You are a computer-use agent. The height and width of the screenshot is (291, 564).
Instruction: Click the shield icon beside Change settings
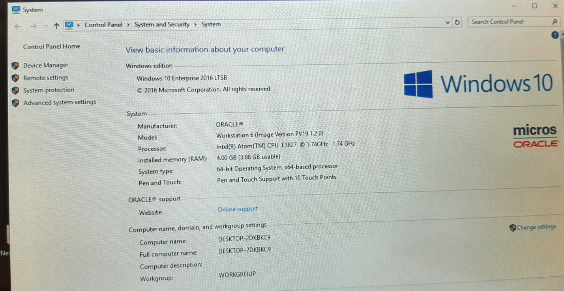pyautogui.click(x=513, y=228)
